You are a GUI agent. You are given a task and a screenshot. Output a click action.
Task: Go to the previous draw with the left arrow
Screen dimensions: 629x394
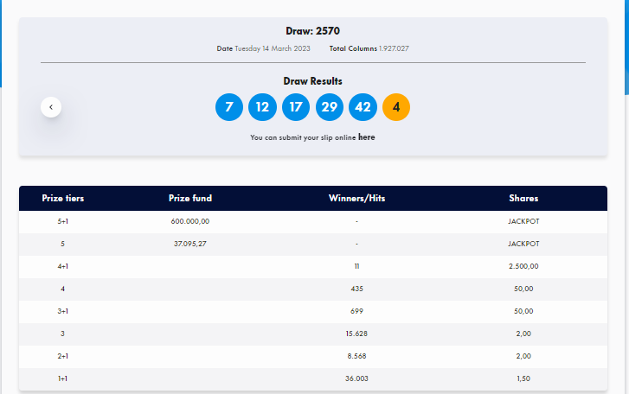pos(51,107)
